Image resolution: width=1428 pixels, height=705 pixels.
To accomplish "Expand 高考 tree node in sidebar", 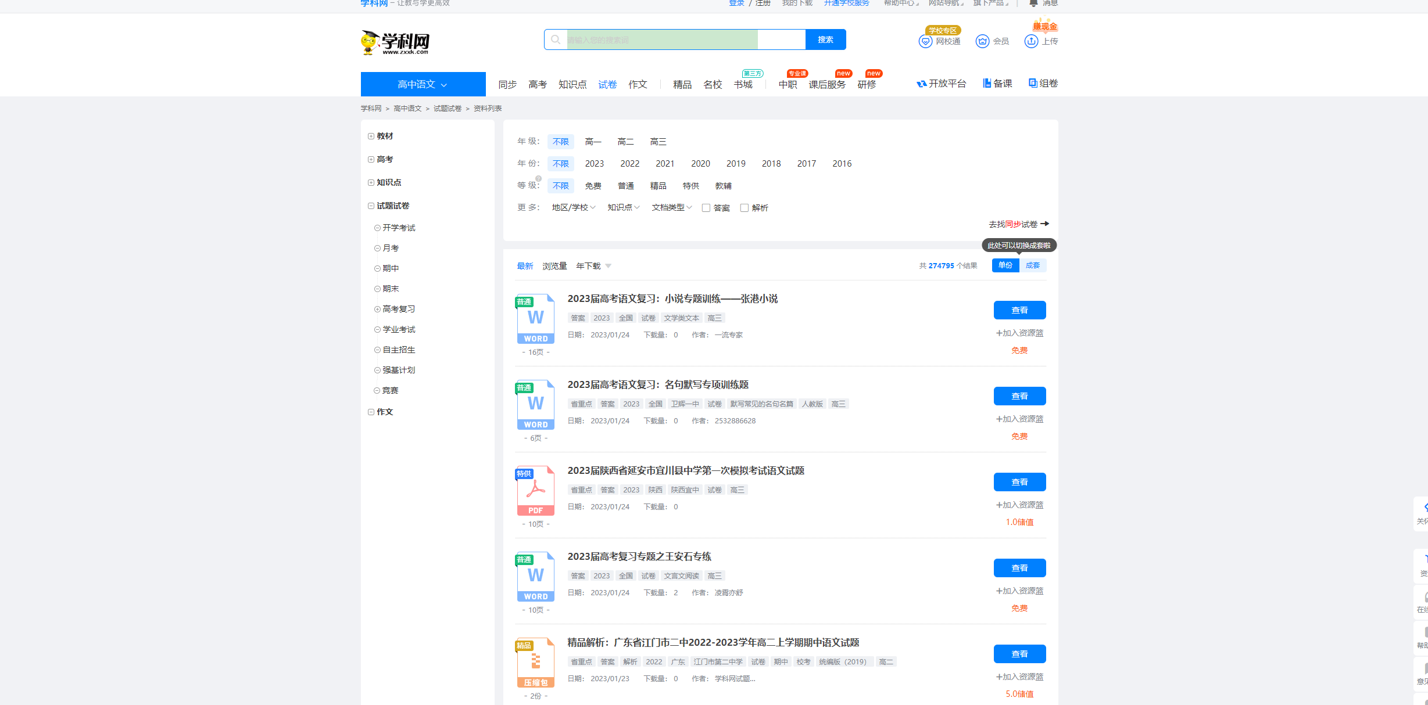I will pos(371,159).
